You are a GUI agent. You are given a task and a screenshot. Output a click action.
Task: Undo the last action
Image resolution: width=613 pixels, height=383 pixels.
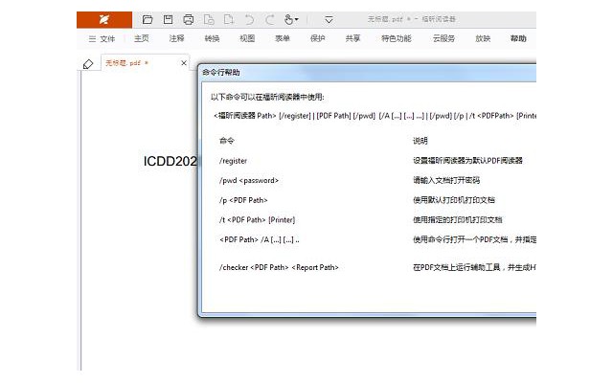tap(249, 19)
